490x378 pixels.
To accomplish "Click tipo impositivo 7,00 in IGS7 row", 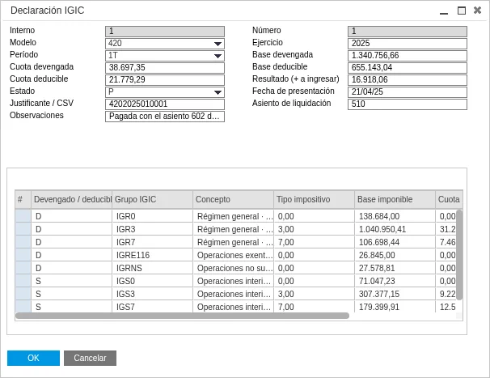I will pos(315,307).
